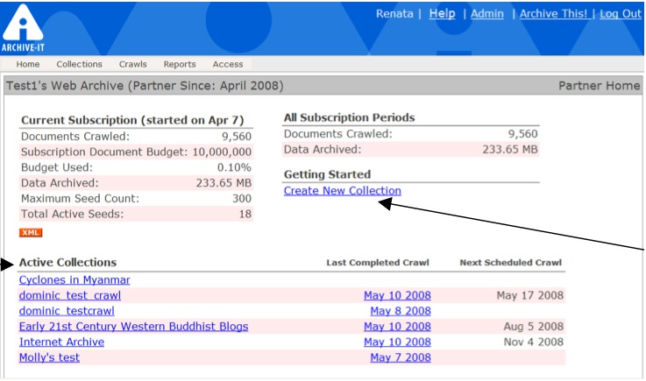
Task: Open the Cyclones in Myanmar collection
Action: pos(75,280)
